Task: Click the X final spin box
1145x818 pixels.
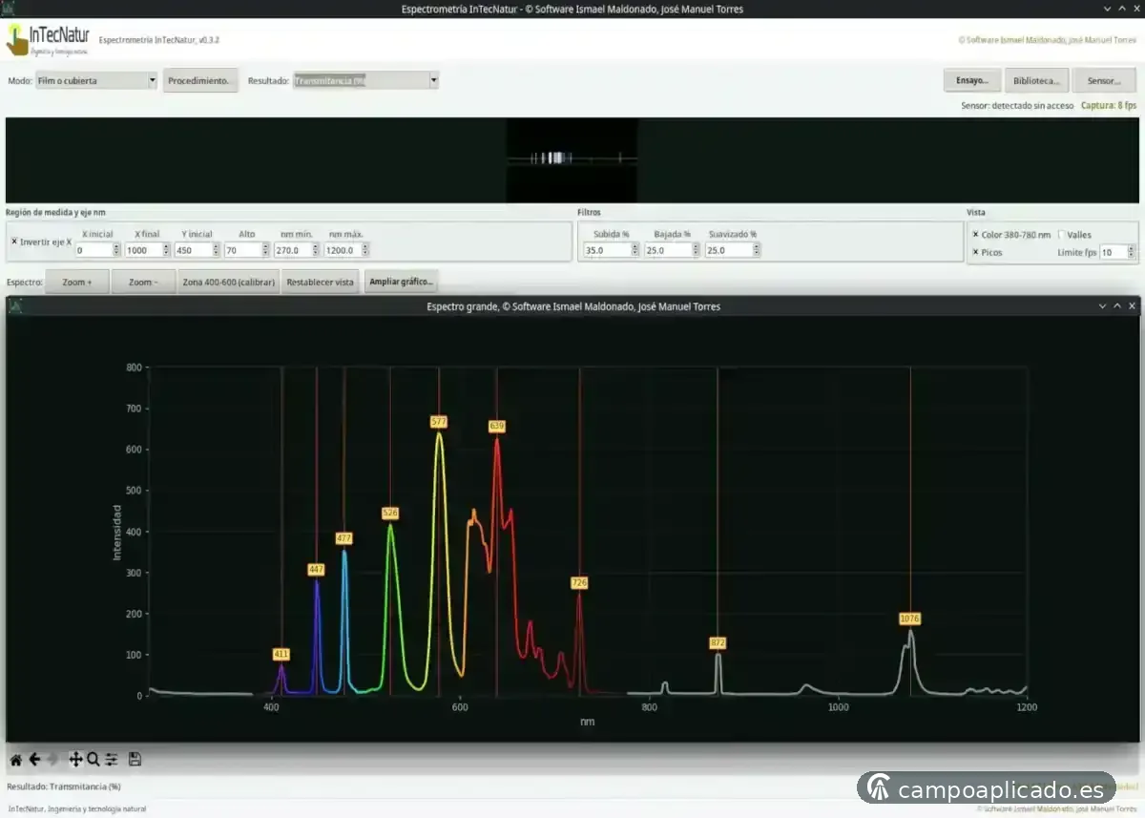Action: [x=148, y=250]
